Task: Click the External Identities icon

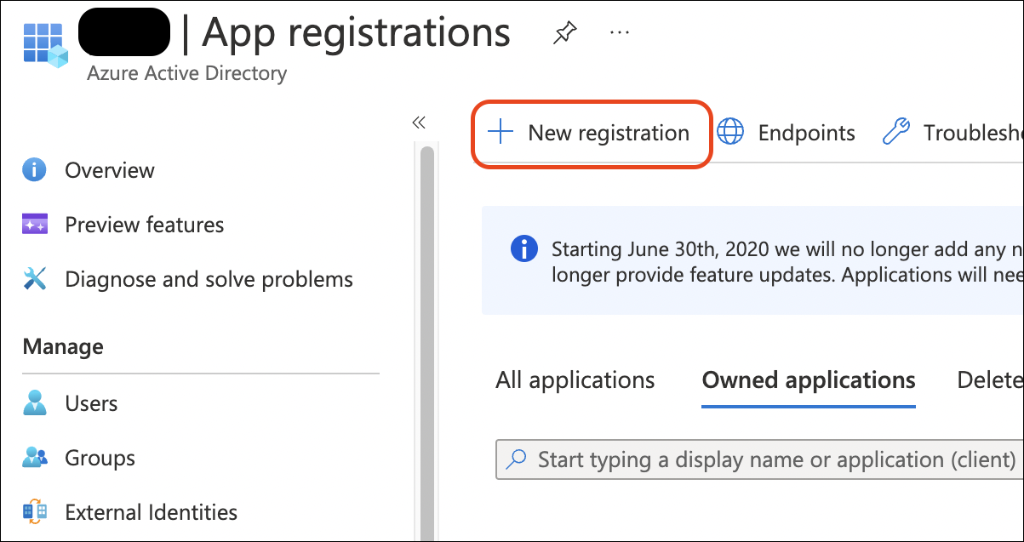Action: click(x=34, y=511)
